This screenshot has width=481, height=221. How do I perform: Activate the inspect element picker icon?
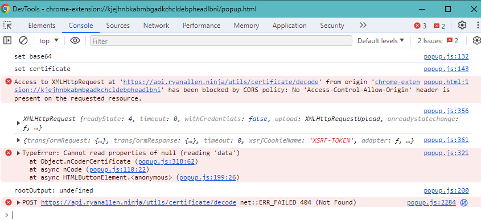[x=7, y=26]
